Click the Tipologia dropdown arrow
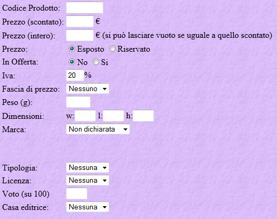The height and width of the screenshot is (219, 277). pos(104,167)
